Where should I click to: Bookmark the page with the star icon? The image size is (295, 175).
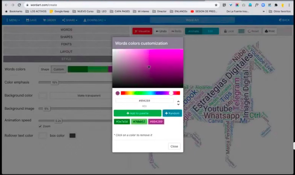click(x=216, y=5)
